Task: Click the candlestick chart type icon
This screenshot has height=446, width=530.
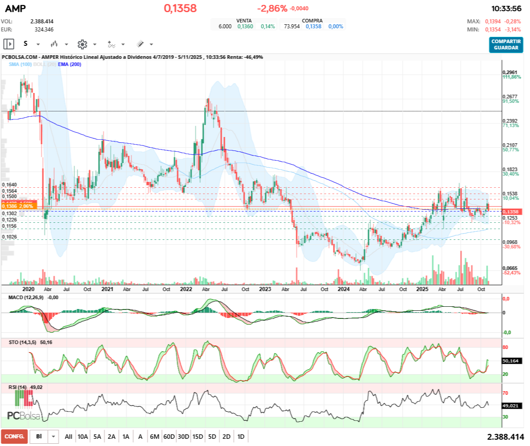Action: (x=54, y=44)
